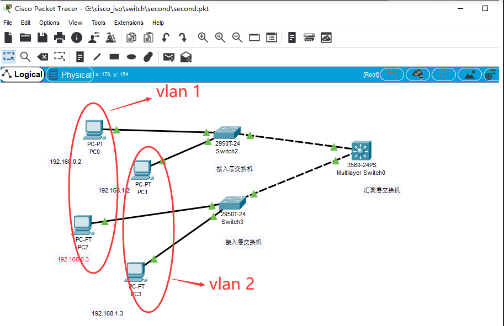Zoom in on the workspace
Image resolution: width=504 pixels, height=326 pixels.
(x=203, y=38)
